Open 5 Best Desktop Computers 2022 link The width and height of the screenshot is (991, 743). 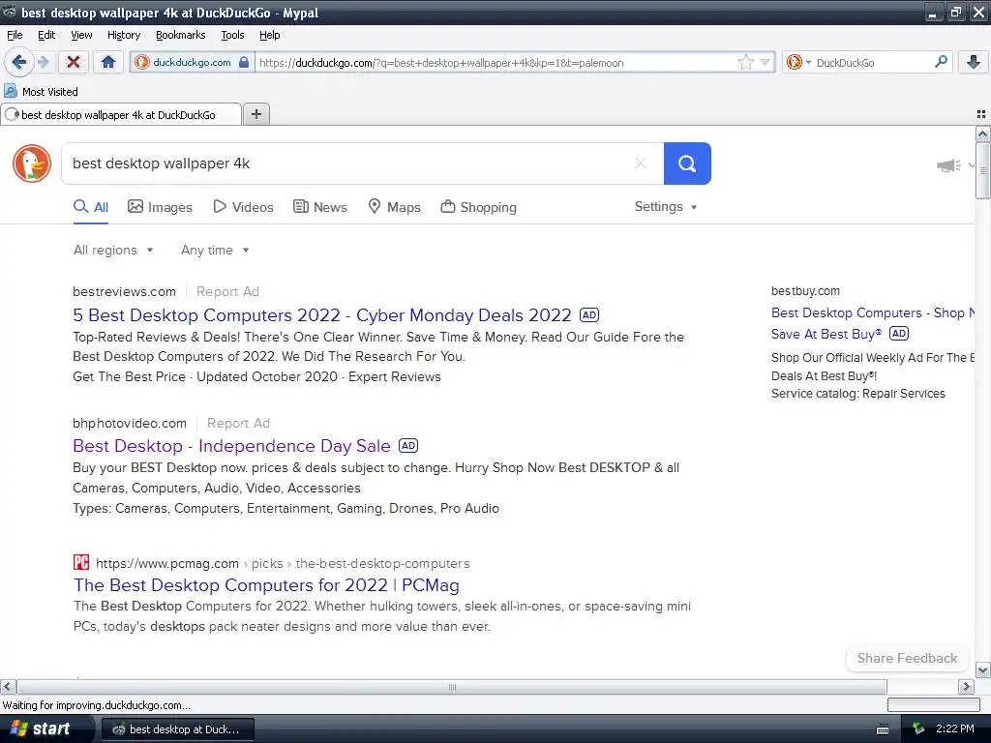point(321,314)
